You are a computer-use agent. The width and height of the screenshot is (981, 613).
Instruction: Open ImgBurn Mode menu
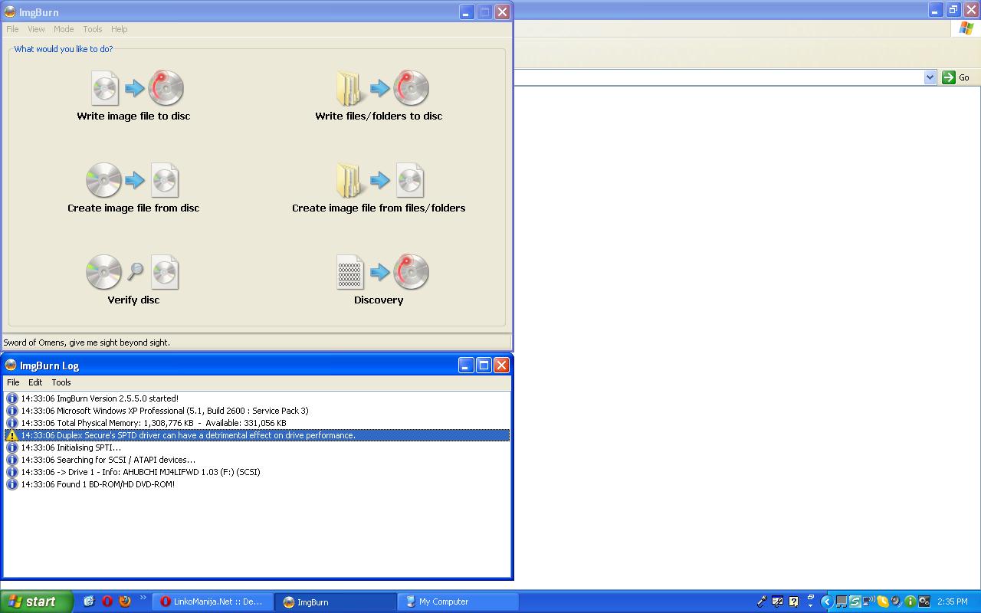tap(64, 29)
